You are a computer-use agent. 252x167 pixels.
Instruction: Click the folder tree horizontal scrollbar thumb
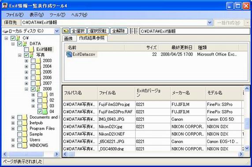point(26,154)
